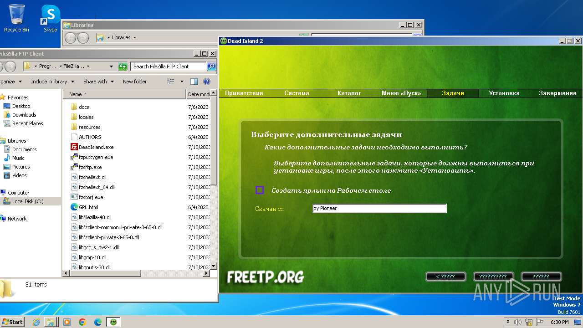Open the Приветствие installer step
This screenshot has width=583, height=328.
click(244, 93)
